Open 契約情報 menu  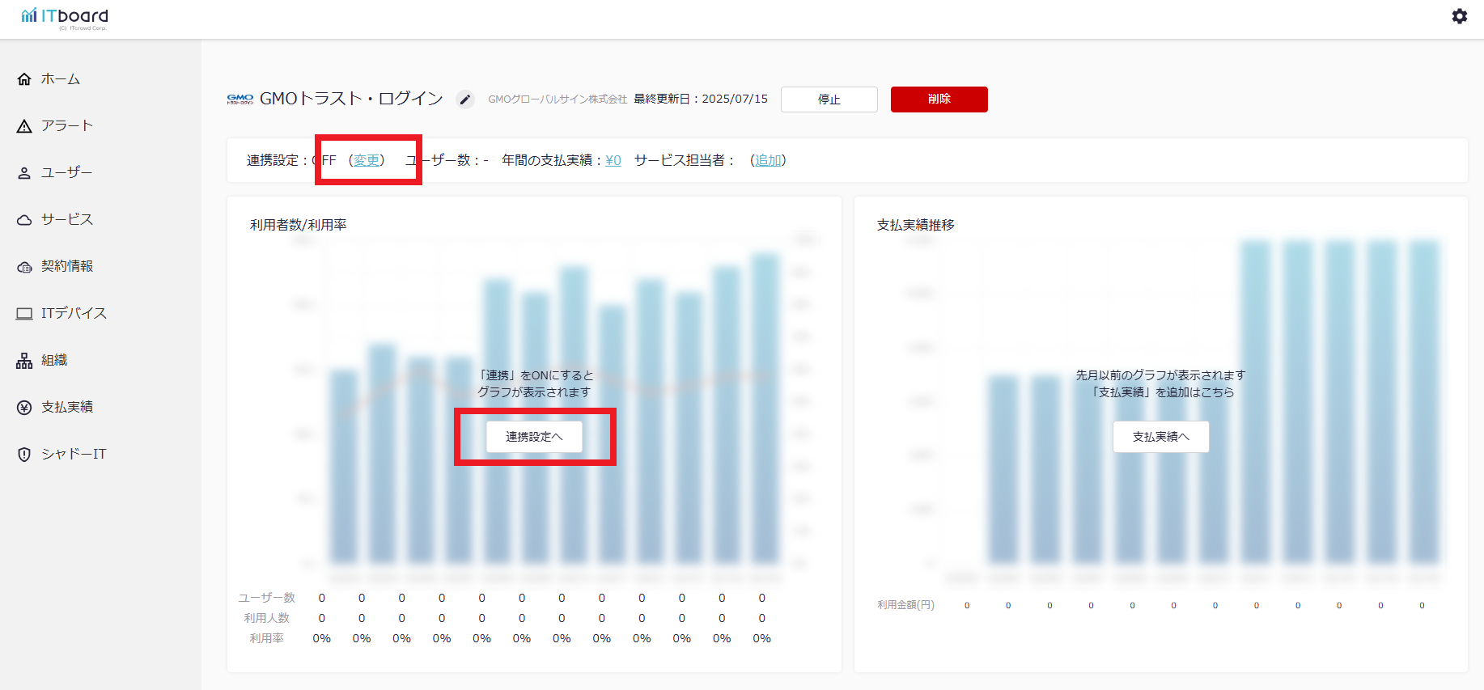pos(67,267)
